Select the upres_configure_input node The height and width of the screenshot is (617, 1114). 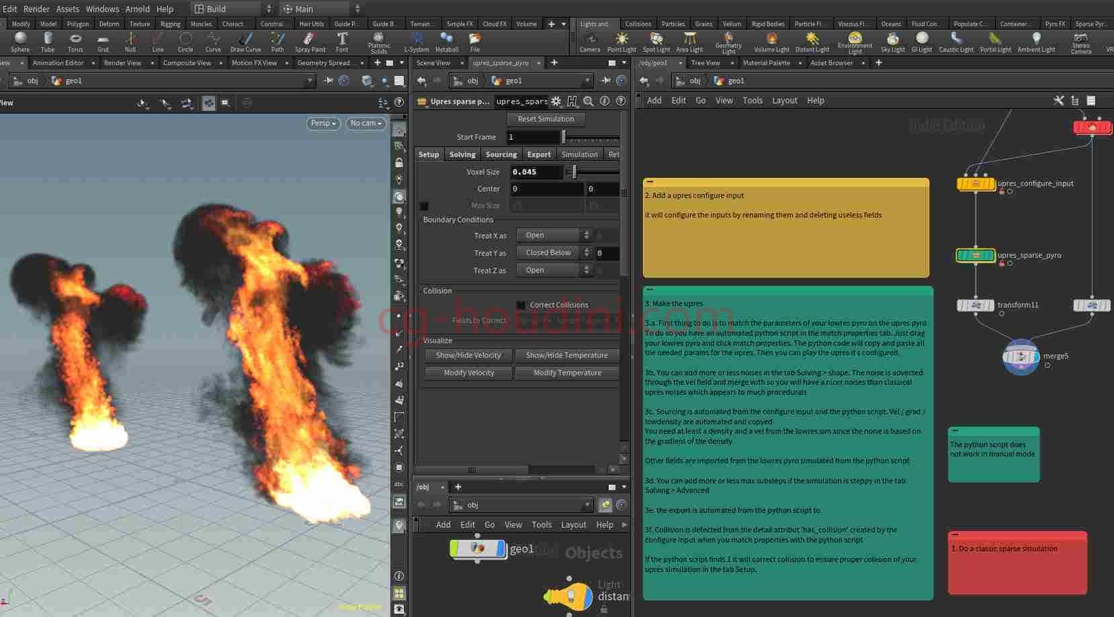click(976, 183)
